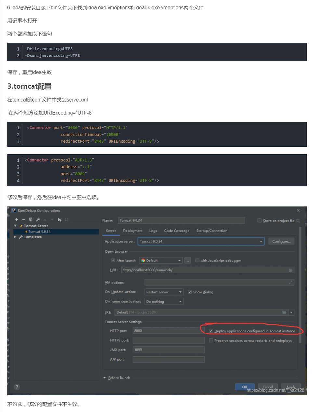Collapse the Tomcat Server tree node
Viewport: 312px width, 412px height.
pos(15,226)
